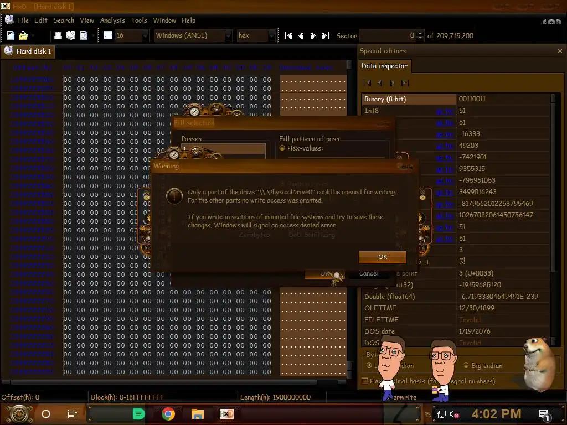Click go to link beside value 49203
The image size is (567, 425).
pyautogui.click(x=445, y=146)
